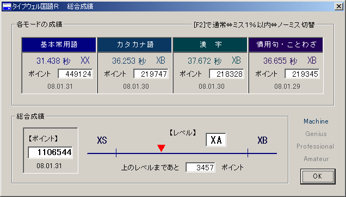Click the 31.438 秒 time value
Viewport: 346px width, 197px height.
coord(53,61)
